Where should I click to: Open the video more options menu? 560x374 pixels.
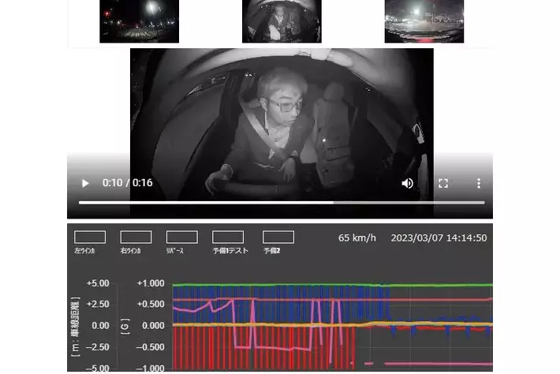tap(478, 183)
